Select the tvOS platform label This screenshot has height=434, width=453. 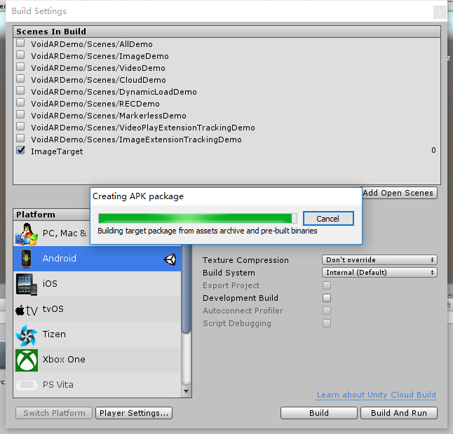53,309
